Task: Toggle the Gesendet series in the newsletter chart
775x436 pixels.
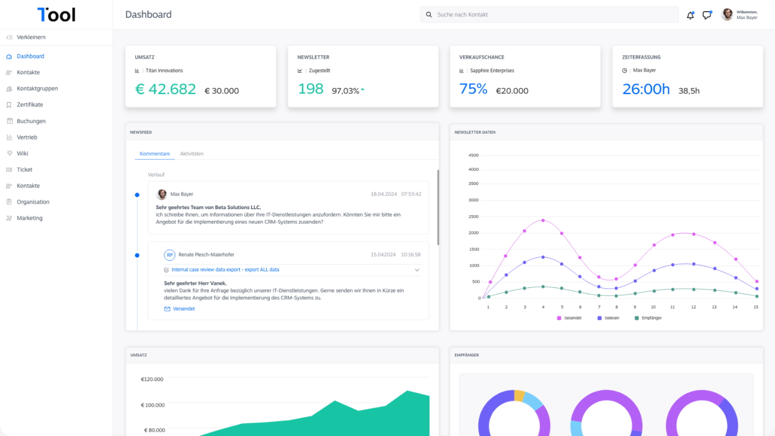Action: coord(570,318)
